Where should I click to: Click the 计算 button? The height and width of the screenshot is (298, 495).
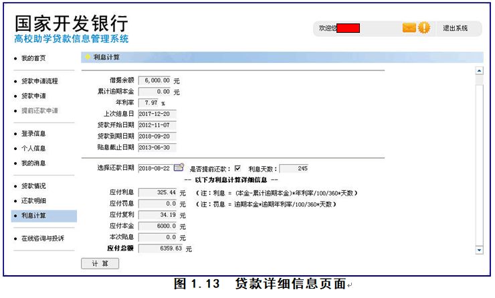click(x=100, y=264)
